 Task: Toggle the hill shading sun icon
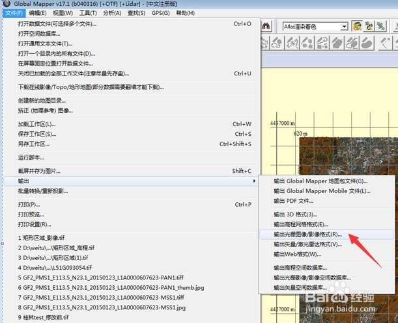pyautogui.click(x=357, y=26)
